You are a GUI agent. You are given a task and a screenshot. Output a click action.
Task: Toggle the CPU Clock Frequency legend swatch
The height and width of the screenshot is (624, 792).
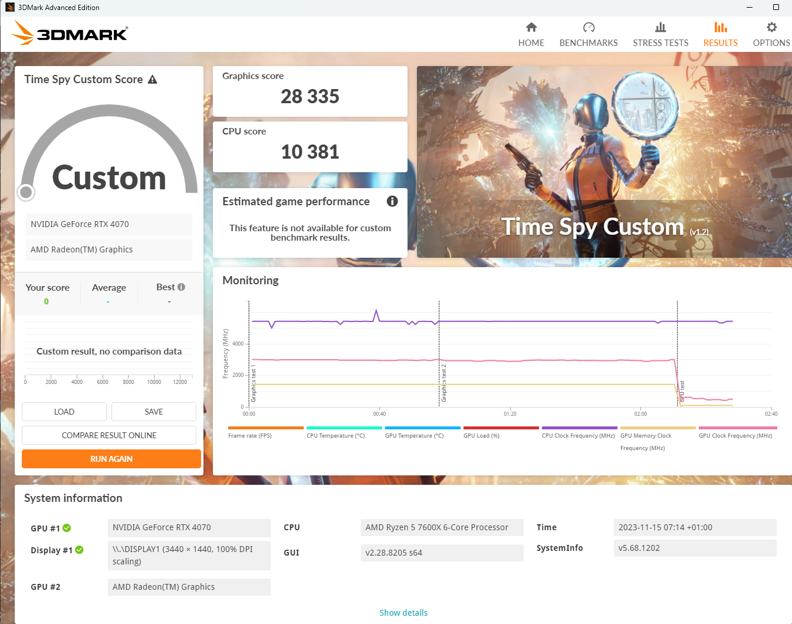[579, 428]
